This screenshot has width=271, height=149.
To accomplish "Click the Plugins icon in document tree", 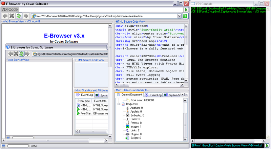I will coord(128,134).
